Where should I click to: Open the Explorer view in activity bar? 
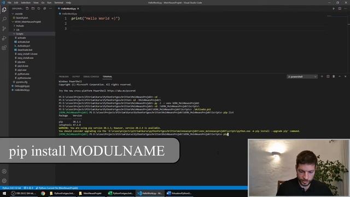pyautogui.click(x=4, y=10)
